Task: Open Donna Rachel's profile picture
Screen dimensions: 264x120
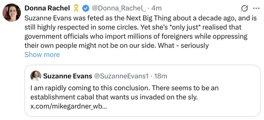Action: pyautogui.click(x=12, y=12)
